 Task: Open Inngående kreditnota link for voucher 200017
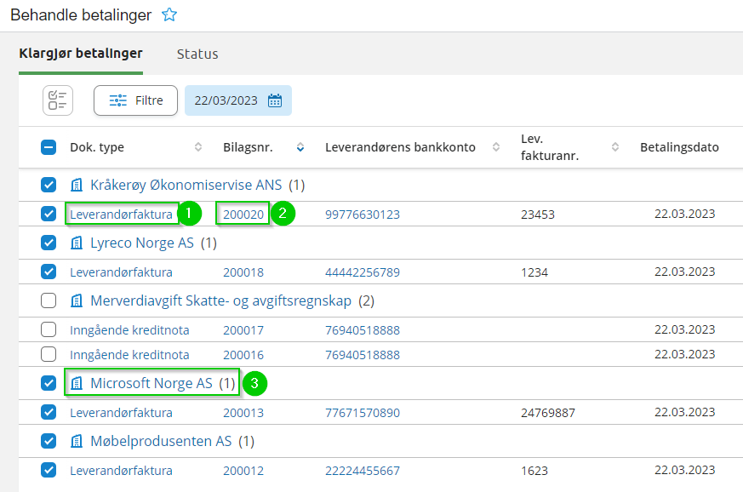click(129, 330)
